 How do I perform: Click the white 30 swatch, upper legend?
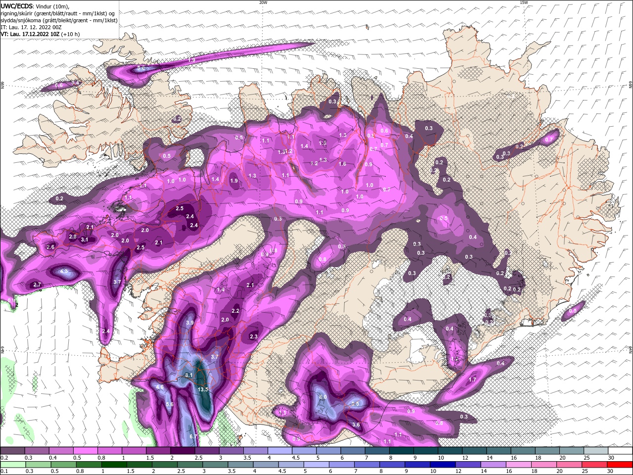click(x=620, y=451)
